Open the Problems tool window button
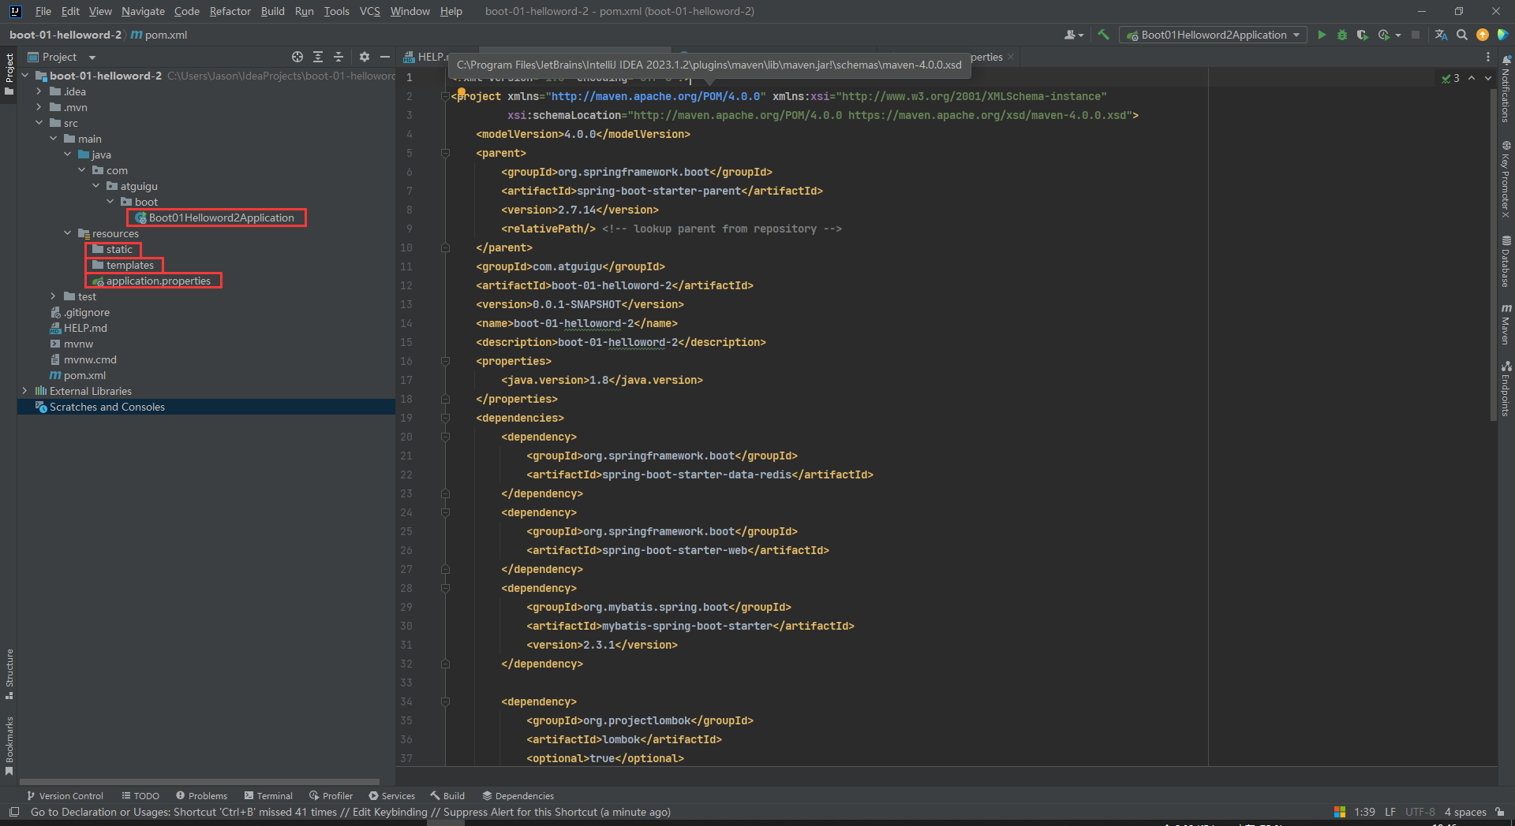Image resolution: width=1515 pixels, height=826 pixels. [x=201, y=796]
